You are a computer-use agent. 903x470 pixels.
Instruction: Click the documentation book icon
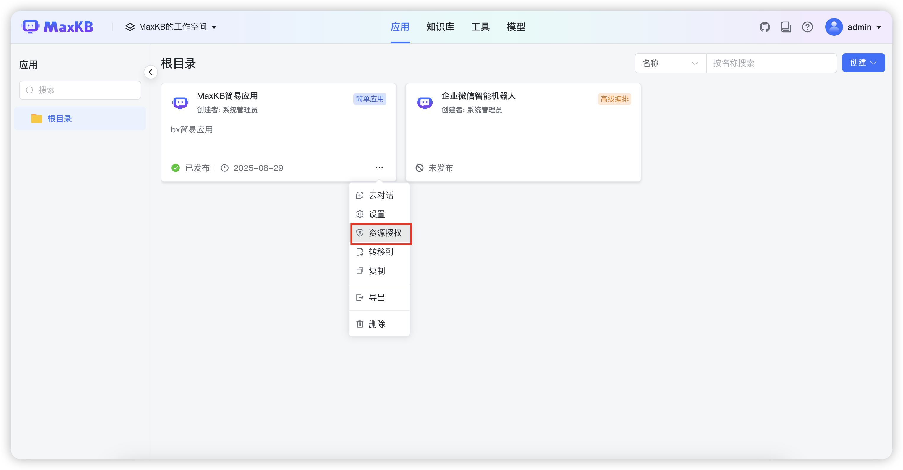coord(786,27)
